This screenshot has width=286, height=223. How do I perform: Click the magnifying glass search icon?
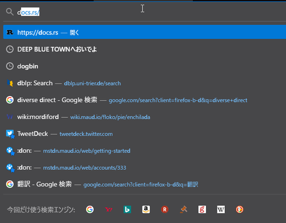[x=10, y=12]
